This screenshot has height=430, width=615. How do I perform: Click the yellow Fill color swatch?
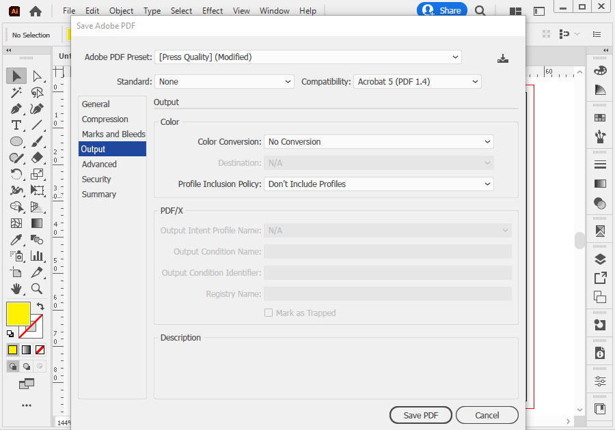(18, 314)
